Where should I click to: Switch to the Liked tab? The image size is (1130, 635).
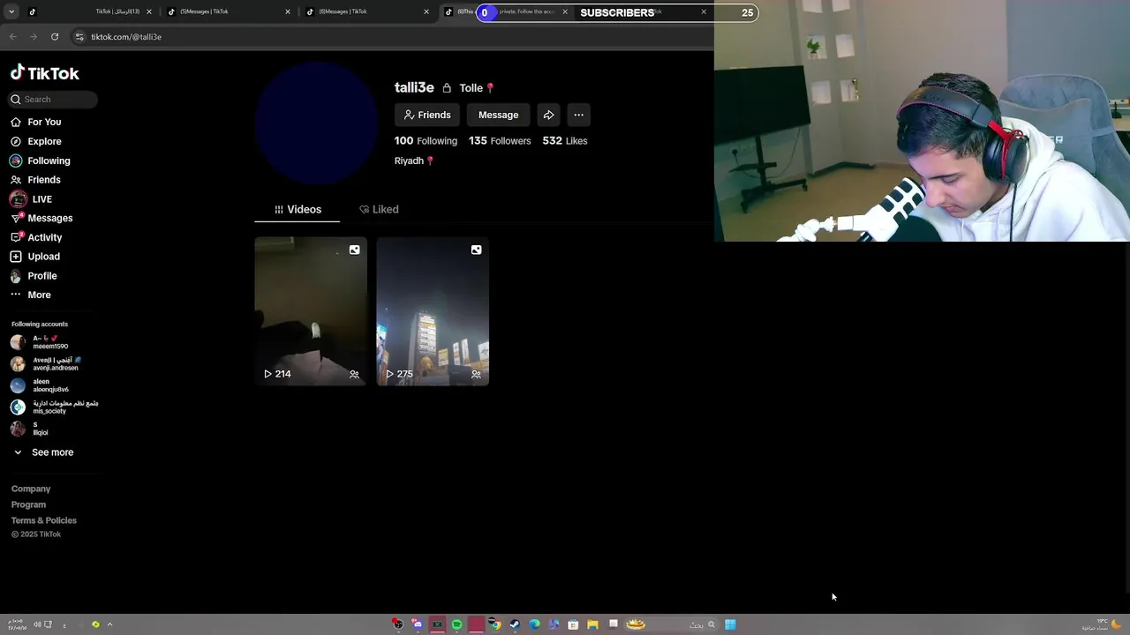(x=379, y=209)
